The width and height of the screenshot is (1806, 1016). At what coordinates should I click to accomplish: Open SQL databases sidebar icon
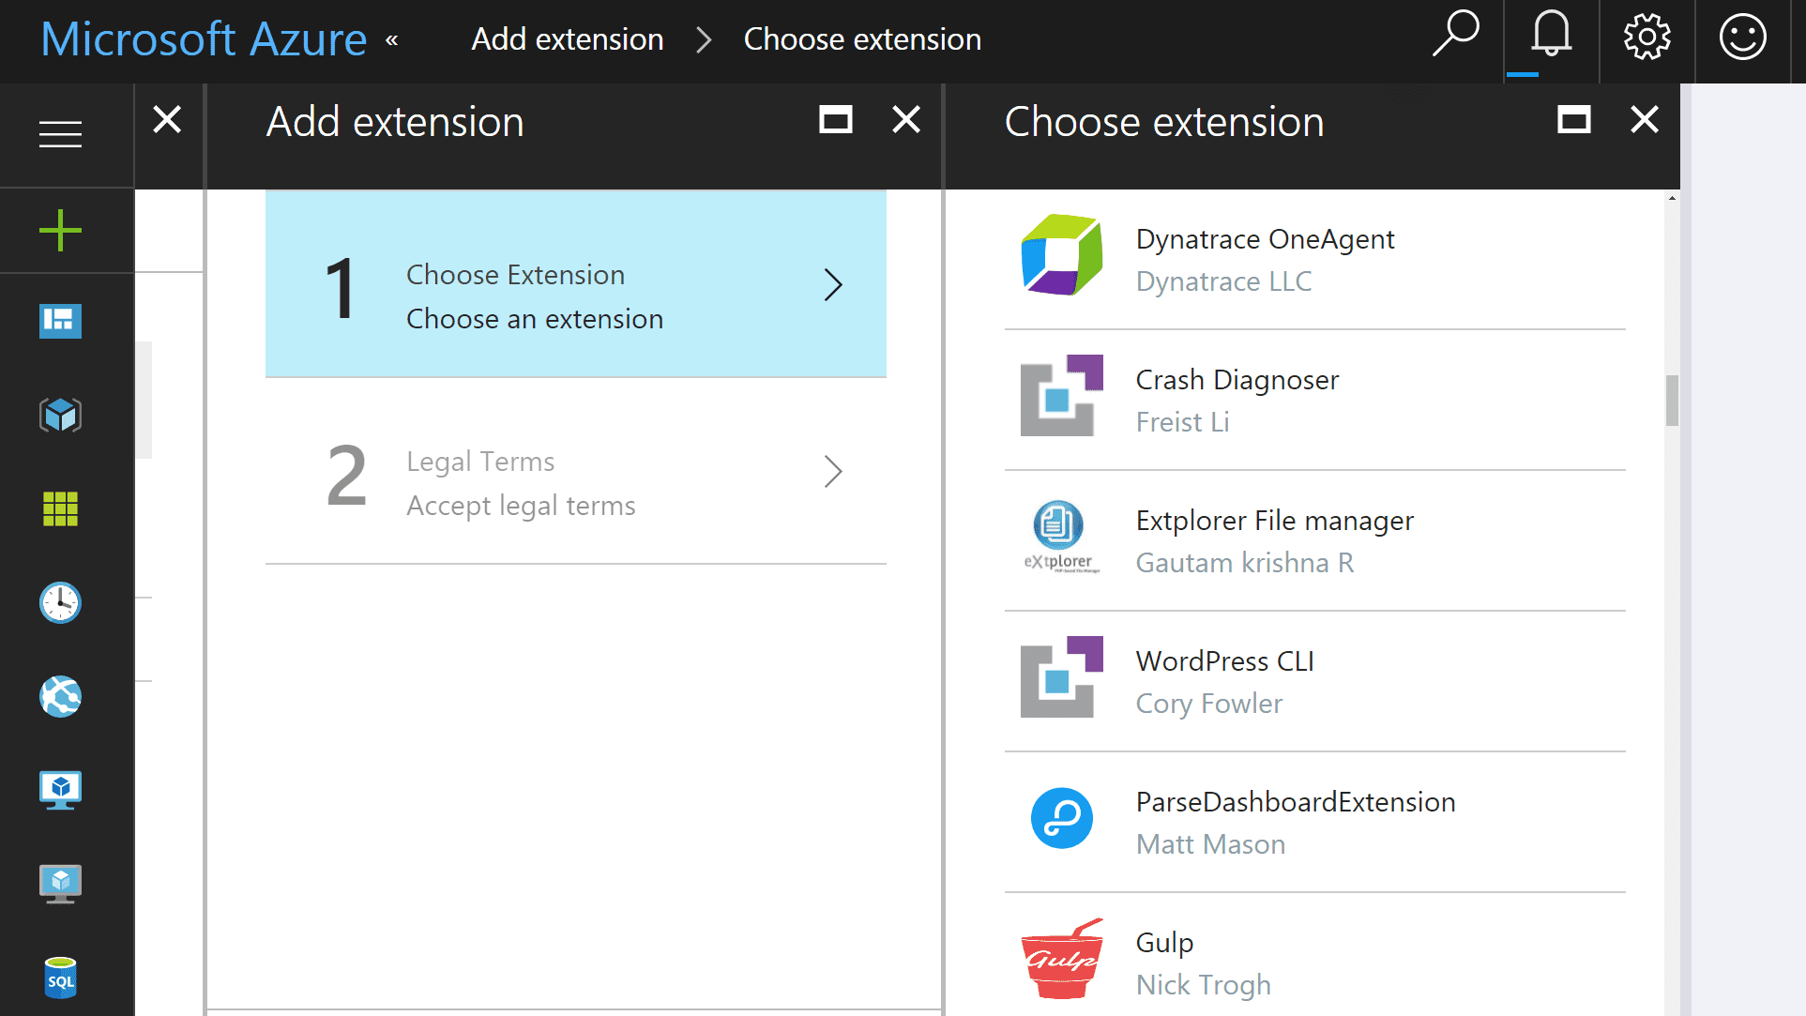coord(61,978)
